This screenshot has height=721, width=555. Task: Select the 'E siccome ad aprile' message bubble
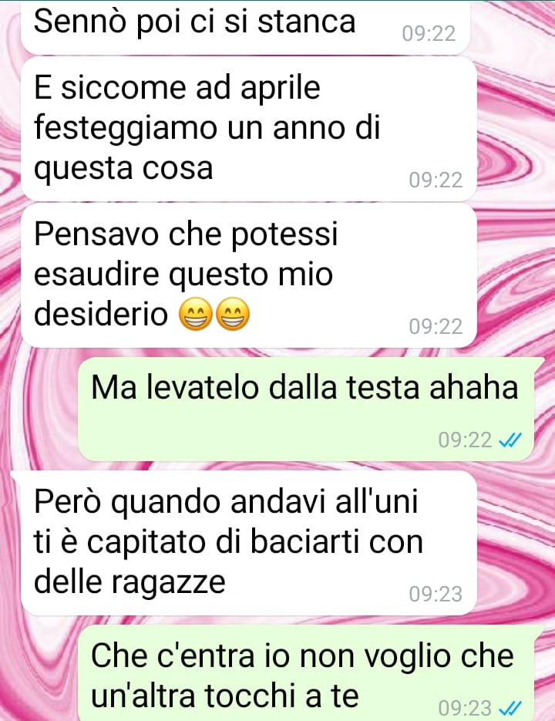tap(248, 130)
